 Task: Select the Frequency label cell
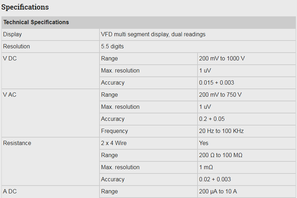point(114,131)
